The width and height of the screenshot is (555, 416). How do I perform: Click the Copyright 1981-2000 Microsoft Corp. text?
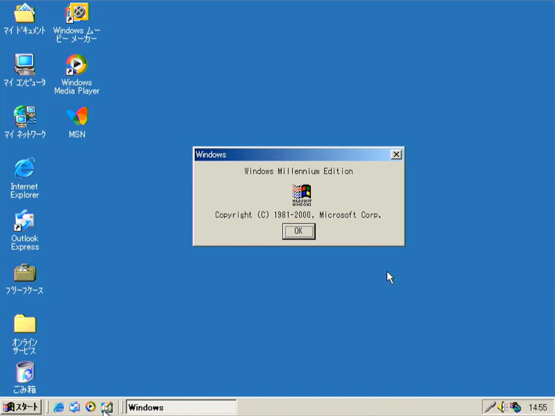(x=298, y=215)
